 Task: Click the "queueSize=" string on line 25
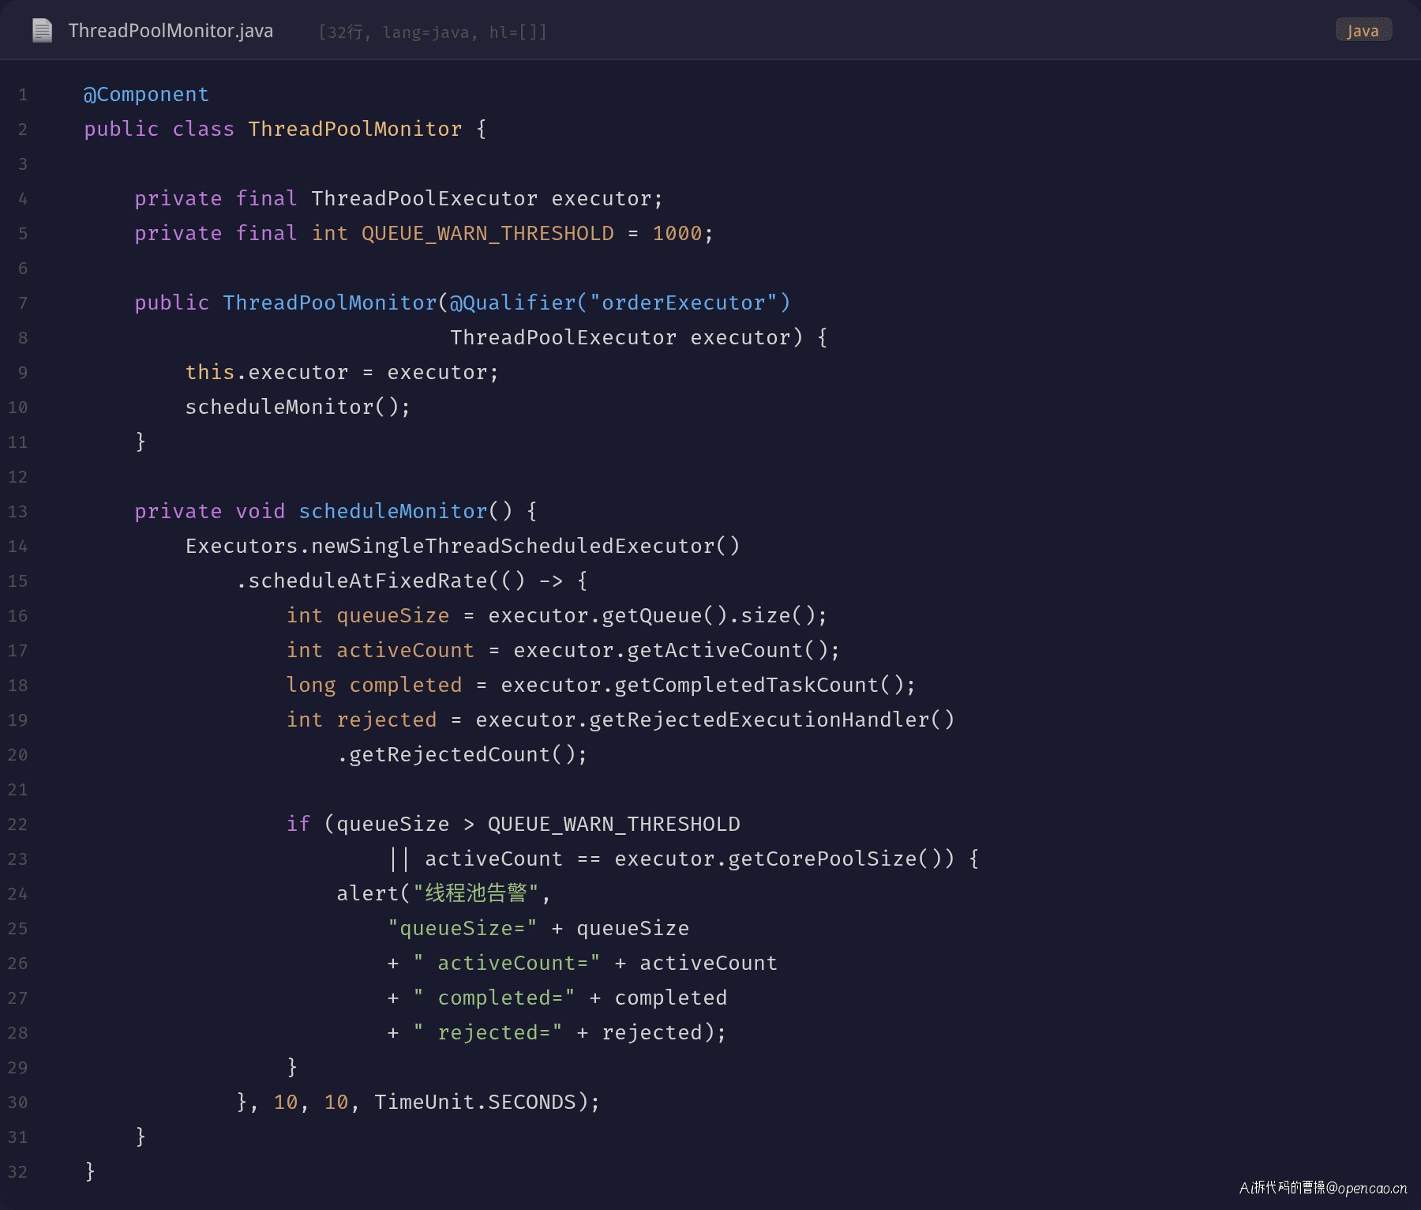point(463,929)
